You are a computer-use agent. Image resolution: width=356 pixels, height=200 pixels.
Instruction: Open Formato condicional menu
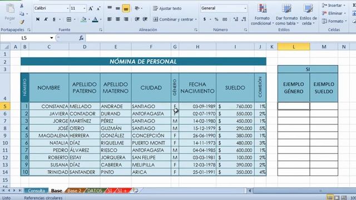point(262,14)
